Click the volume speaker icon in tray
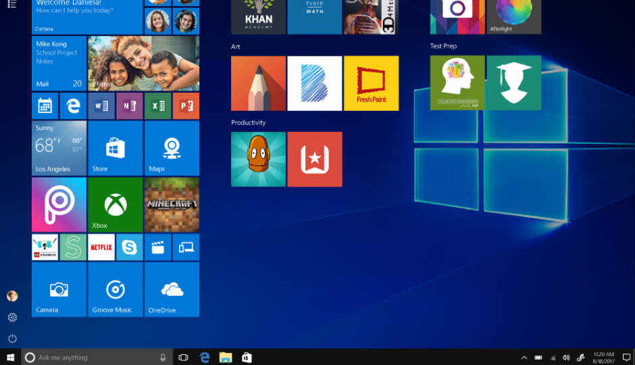The width and height of the screenshot is (635, 365). [567, 358]
